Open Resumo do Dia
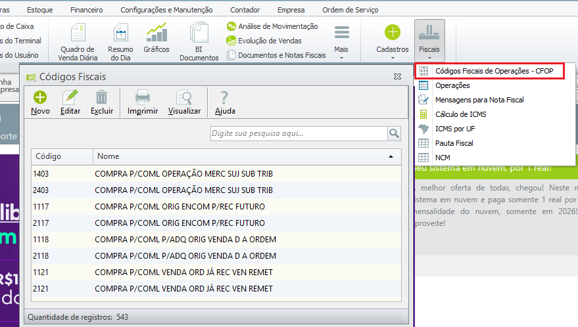The height and width of the screenshot is (327, 578). (x=120, y=41)
